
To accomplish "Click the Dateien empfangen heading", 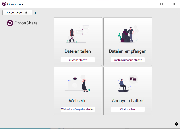I will click(127, 51).
